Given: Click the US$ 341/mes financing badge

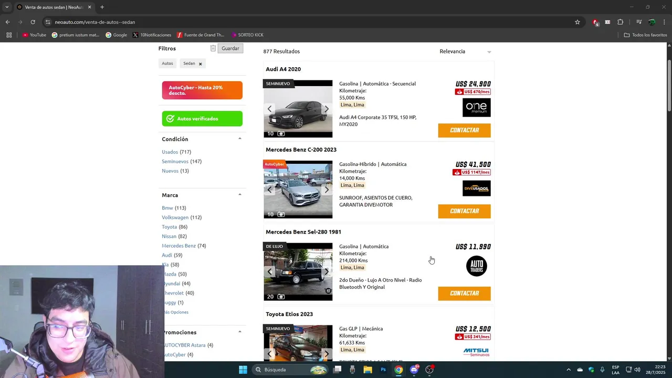Looking at the screenshot, I should pos(473,337).
